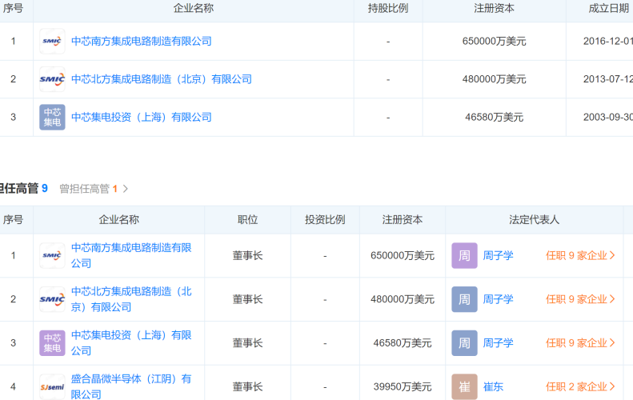Image resolution: width=633 pixels, height=400 pixels.
Task: Click 46580万美元 cell in executive table
Action: pyautogui.click(x=403, y=342)
